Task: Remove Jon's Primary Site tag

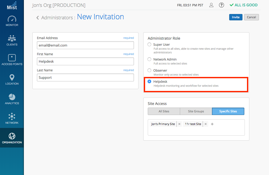Action: pyautogui.click(x=179, y=124)
